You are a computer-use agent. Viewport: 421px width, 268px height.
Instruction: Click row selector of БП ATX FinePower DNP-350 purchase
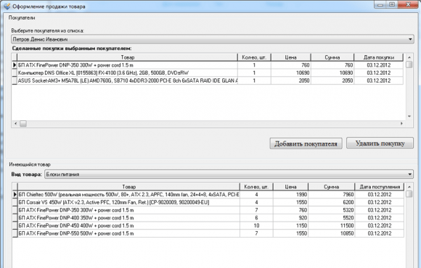15,65
